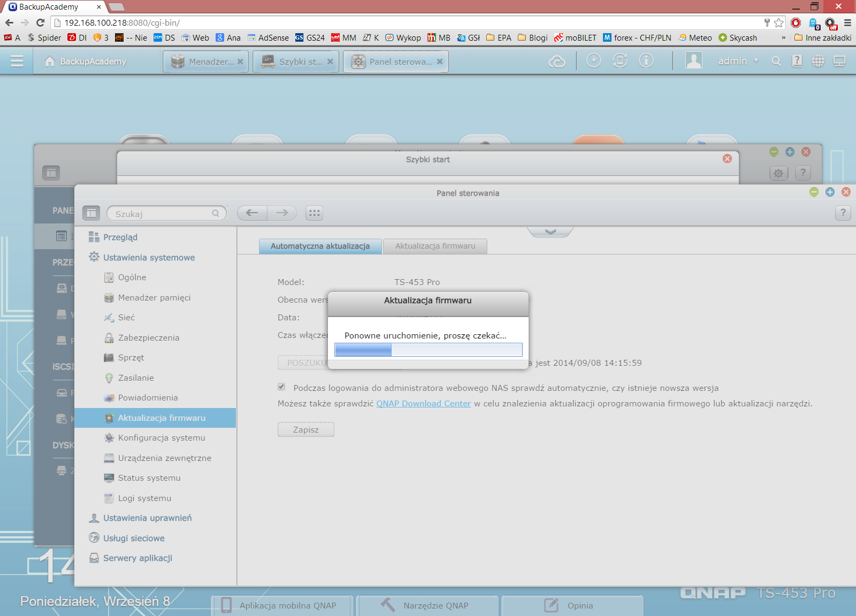
Task: Toggle sidebar icon in Menadżer pamięci window
Action: coord(51,173)
